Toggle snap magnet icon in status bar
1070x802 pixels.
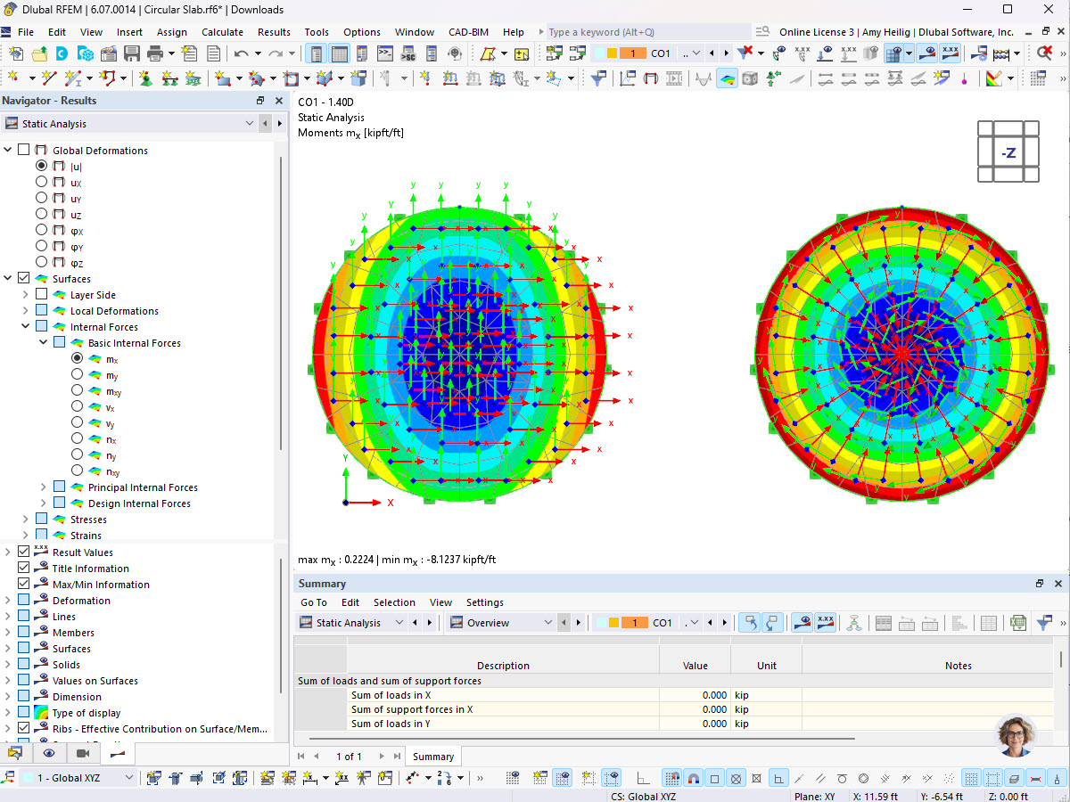tap(694, 778)
